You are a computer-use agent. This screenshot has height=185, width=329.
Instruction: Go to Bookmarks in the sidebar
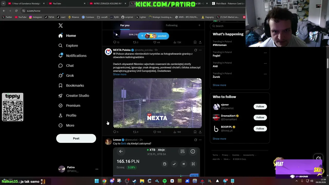[x=71, y=86]
